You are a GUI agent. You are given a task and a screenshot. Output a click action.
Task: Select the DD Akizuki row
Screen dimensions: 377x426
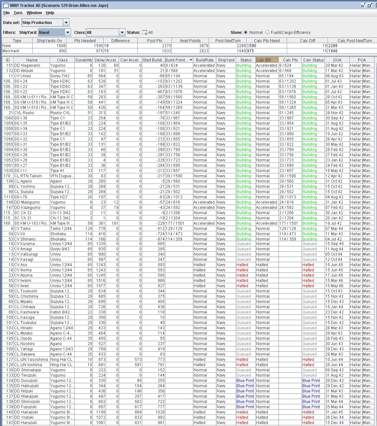coord(188,71)
